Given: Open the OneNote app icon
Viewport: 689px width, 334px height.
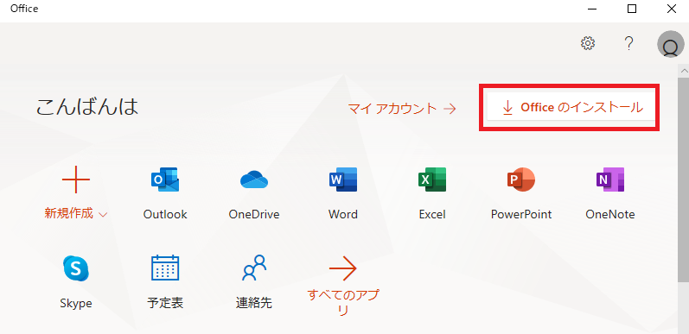Looking at the screenshot, I should (x=610, y=180).
